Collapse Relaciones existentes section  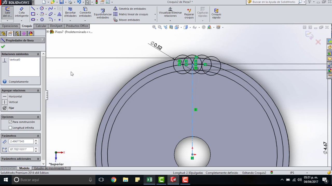coord(38,54)
